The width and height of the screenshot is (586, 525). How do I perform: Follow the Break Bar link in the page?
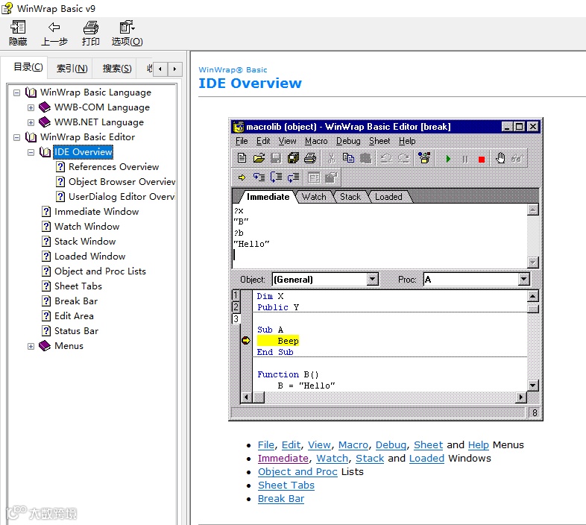click(281, 499)
